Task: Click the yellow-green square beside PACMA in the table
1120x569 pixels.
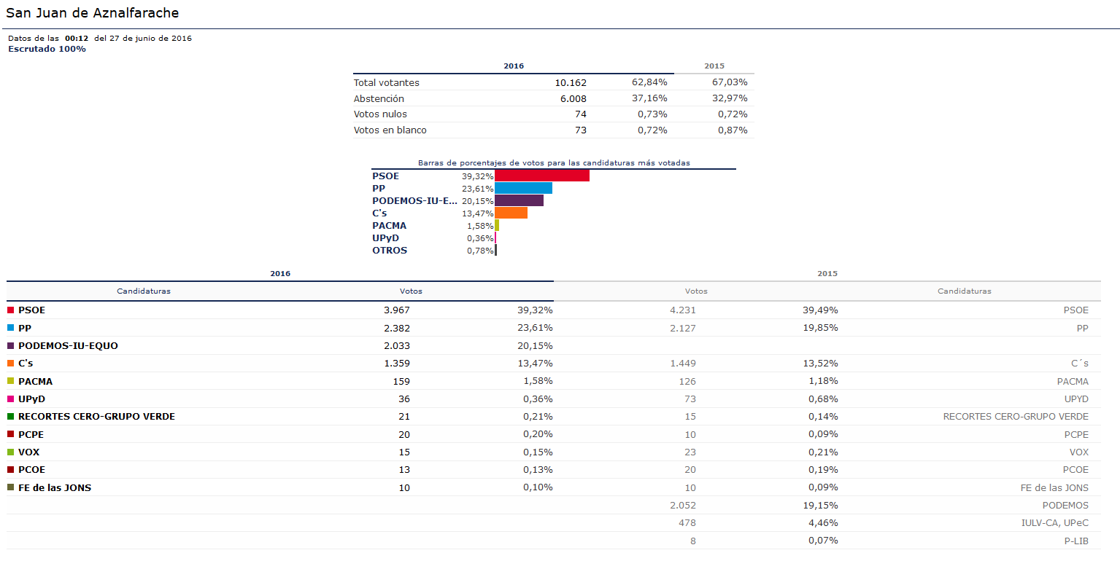Action: (11, 381)
